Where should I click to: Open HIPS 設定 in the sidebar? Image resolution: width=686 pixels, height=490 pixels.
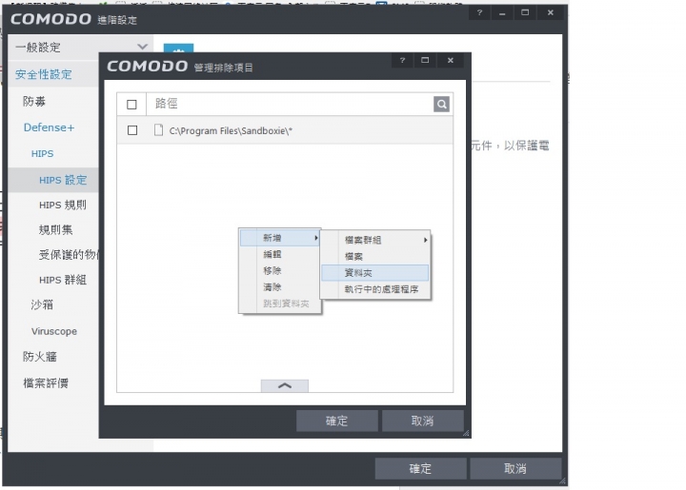pyautogui.click(x=63, y=180)
